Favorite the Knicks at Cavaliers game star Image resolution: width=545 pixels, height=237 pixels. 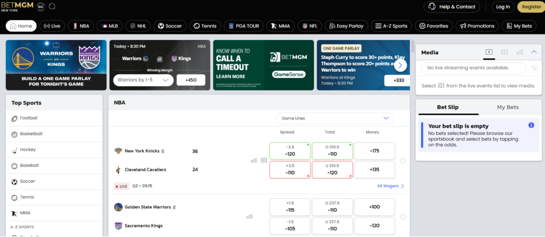pyautogui.click(x=403, y=160)
